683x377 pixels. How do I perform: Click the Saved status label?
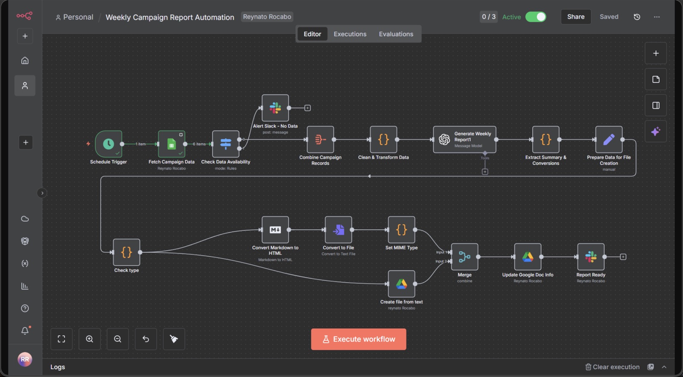pos(609,17)
